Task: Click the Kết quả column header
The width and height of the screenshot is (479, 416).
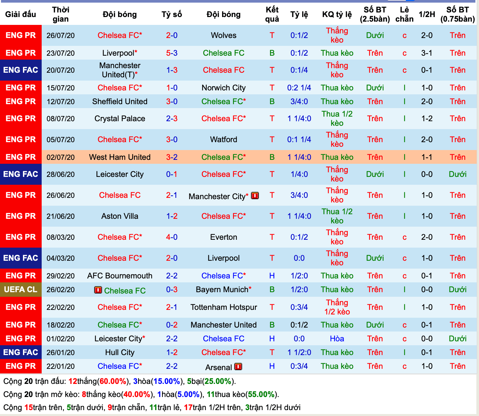Action: tap(272, 14)
